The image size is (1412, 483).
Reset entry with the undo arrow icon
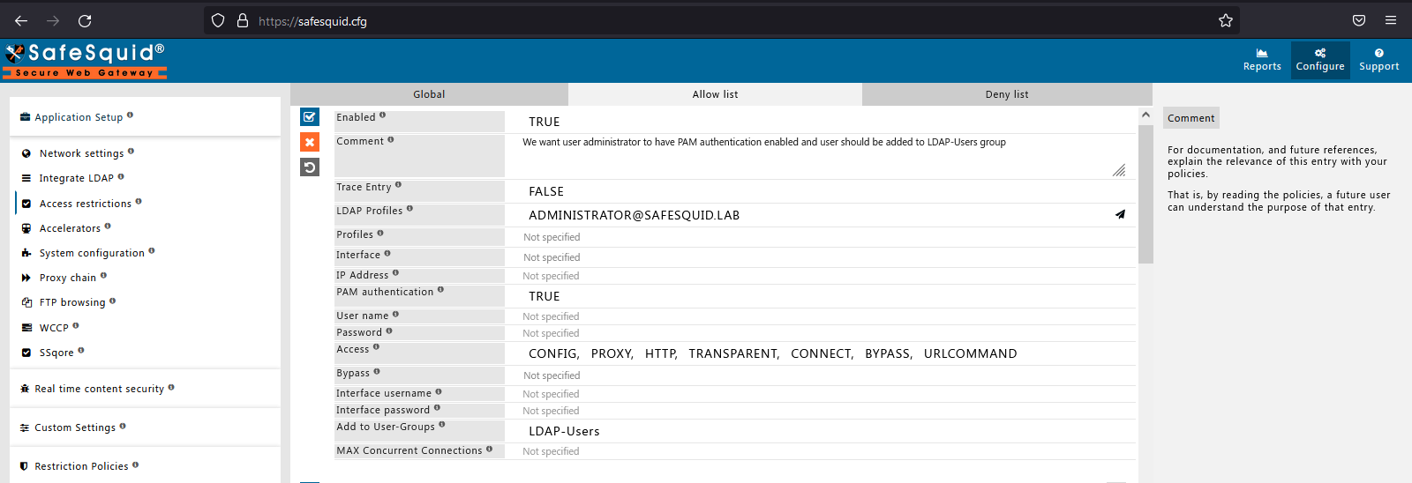click(310, 167)
